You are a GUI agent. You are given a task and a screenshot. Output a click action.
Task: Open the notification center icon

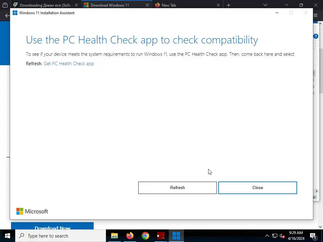tap(313, 236)
